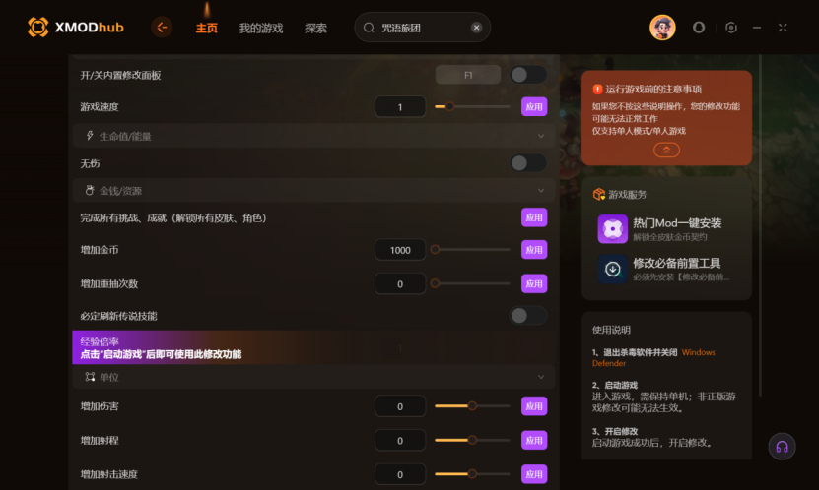Image resolution: width=819 pixels, height=490 pixels.
Task: Toggle the 开/关内置修改面板 switch
Action: 528,75
